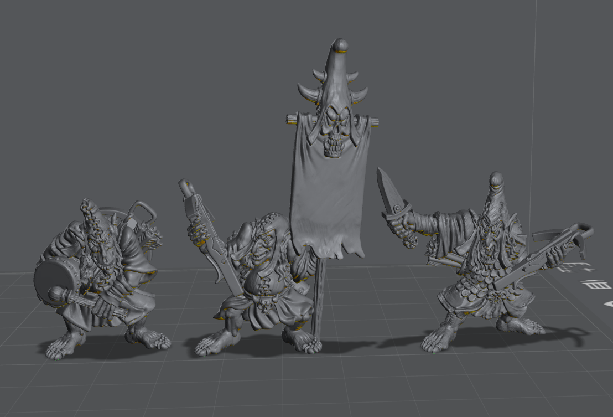Select the goblin drummer model
The width and height of the screenshot is (613, 417).
(x=101, y=279)
